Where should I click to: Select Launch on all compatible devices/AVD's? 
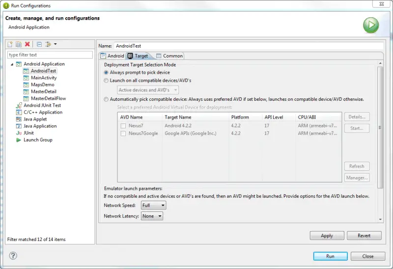coord(106,80)
